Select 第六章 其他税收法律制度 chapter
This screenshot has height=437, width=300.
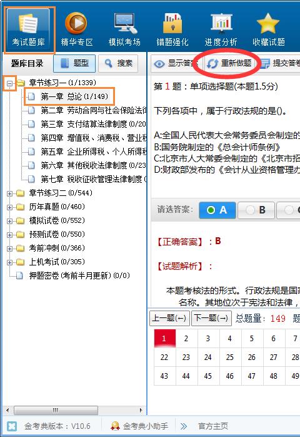[x=94, y=165]
